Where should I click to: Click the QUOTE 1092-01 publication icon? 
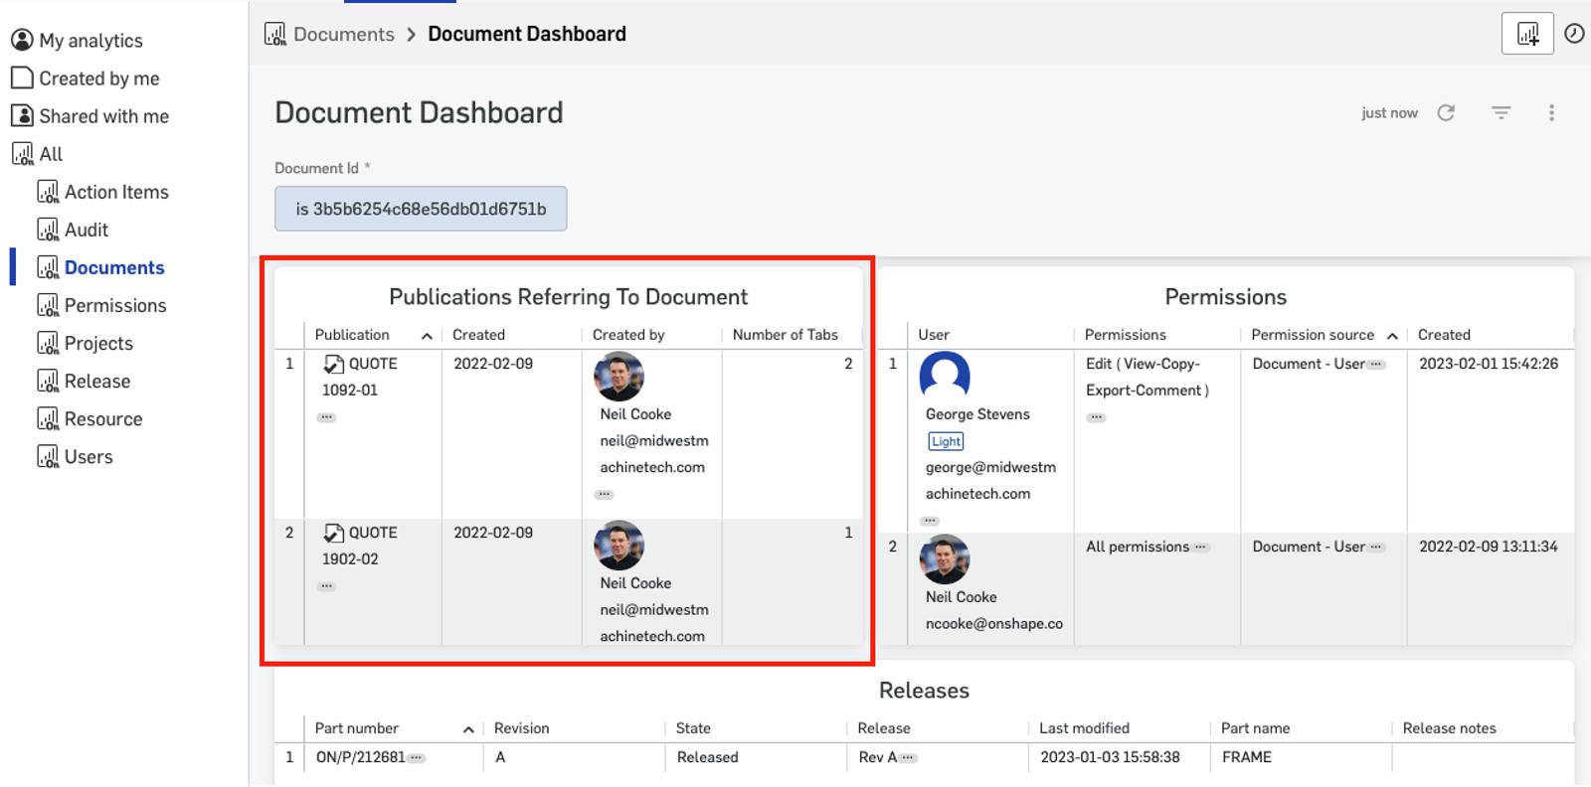pos(334,365)
